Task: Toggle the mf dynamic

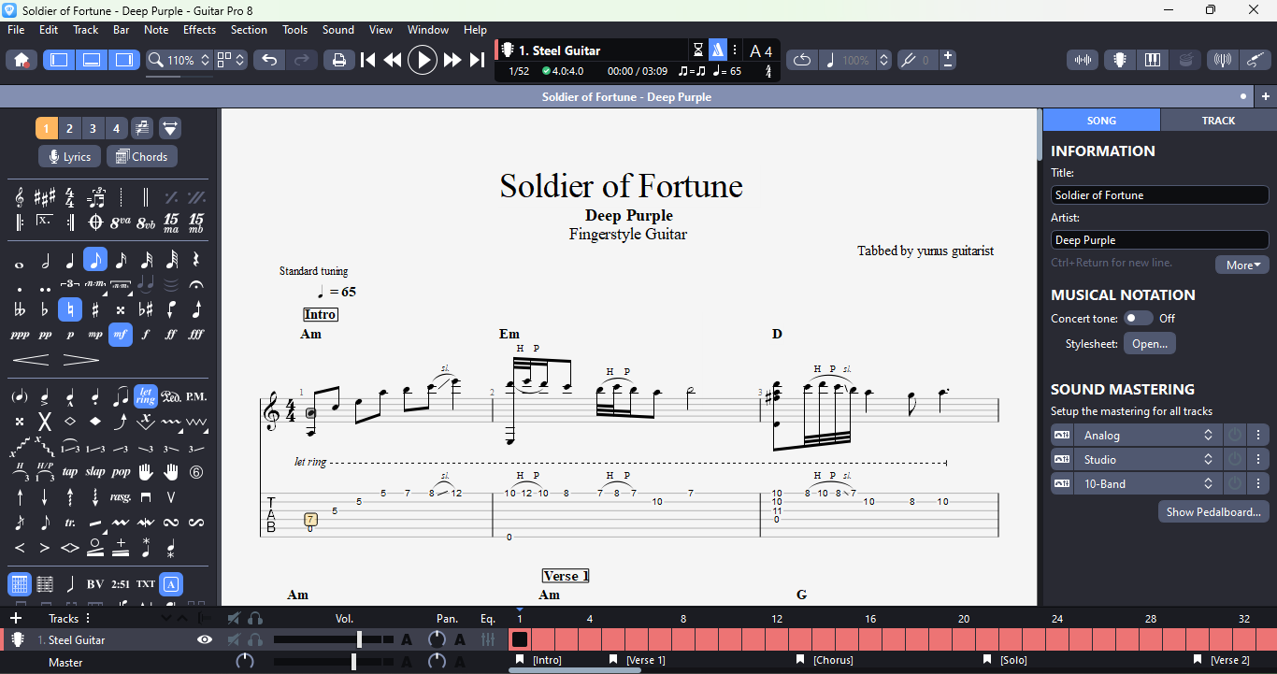Action: point(121,335)
